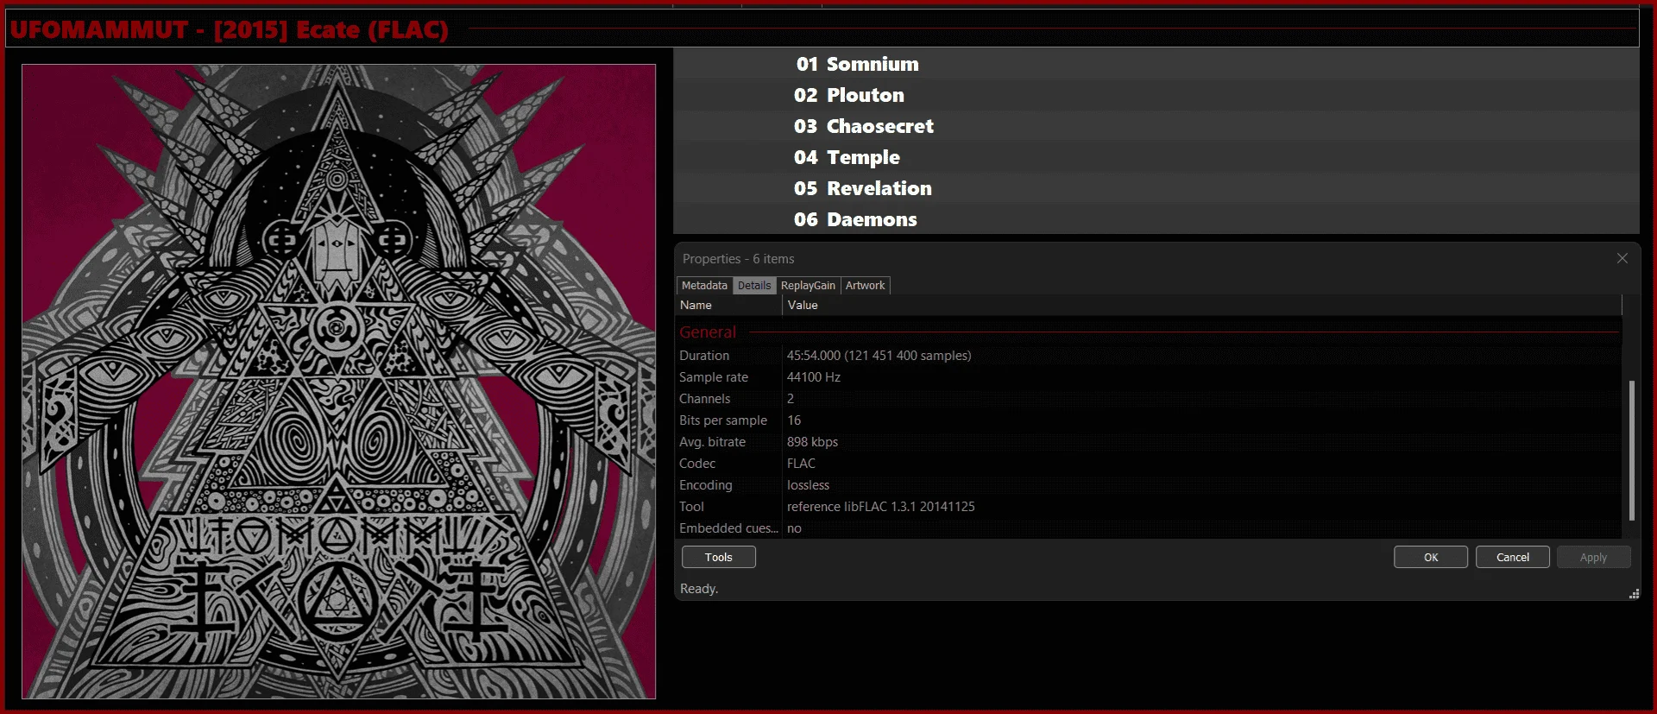
Task: Open the ReplayGain tab
Action: point(808,285)
